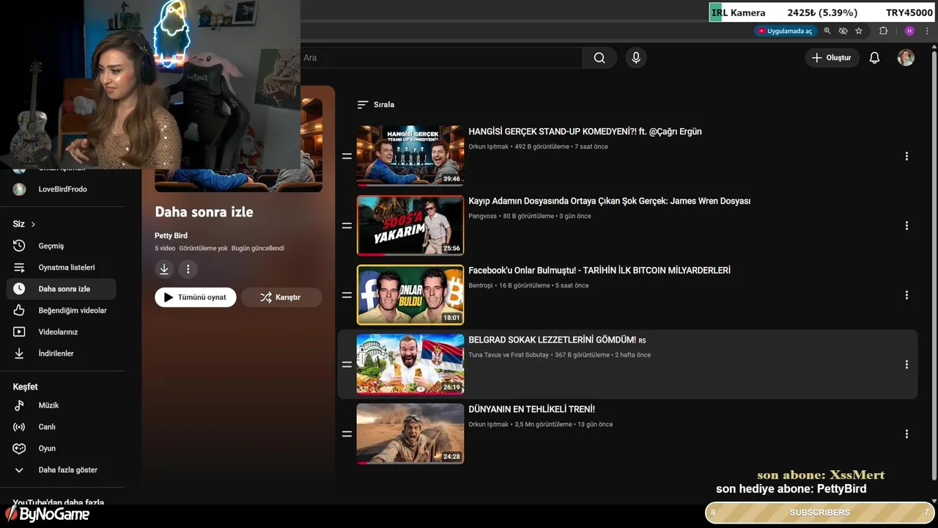Click Petty Bird playlist owner name
The image size is (938, 528).
171,235
